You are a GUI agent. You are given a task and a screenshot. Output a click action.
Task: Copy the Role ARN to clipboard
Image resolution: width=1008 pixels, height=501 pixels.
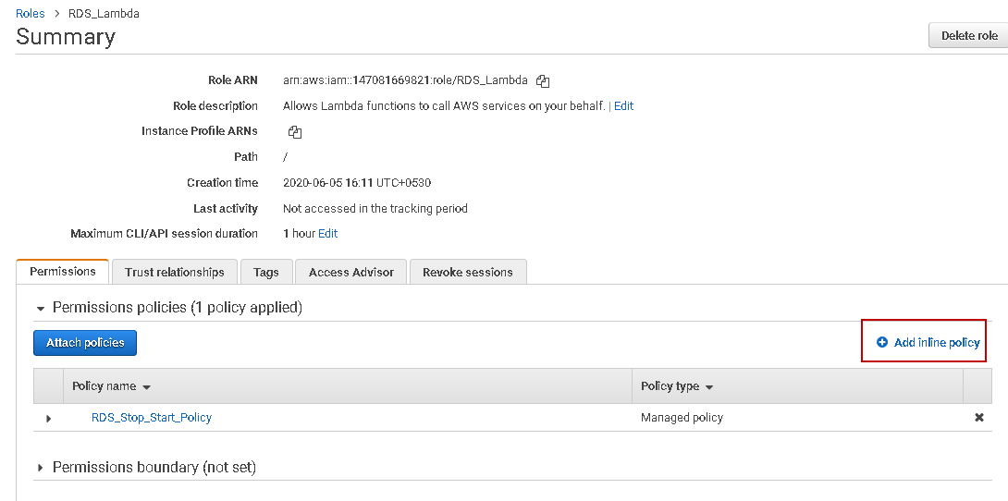[x=543, y=80]
